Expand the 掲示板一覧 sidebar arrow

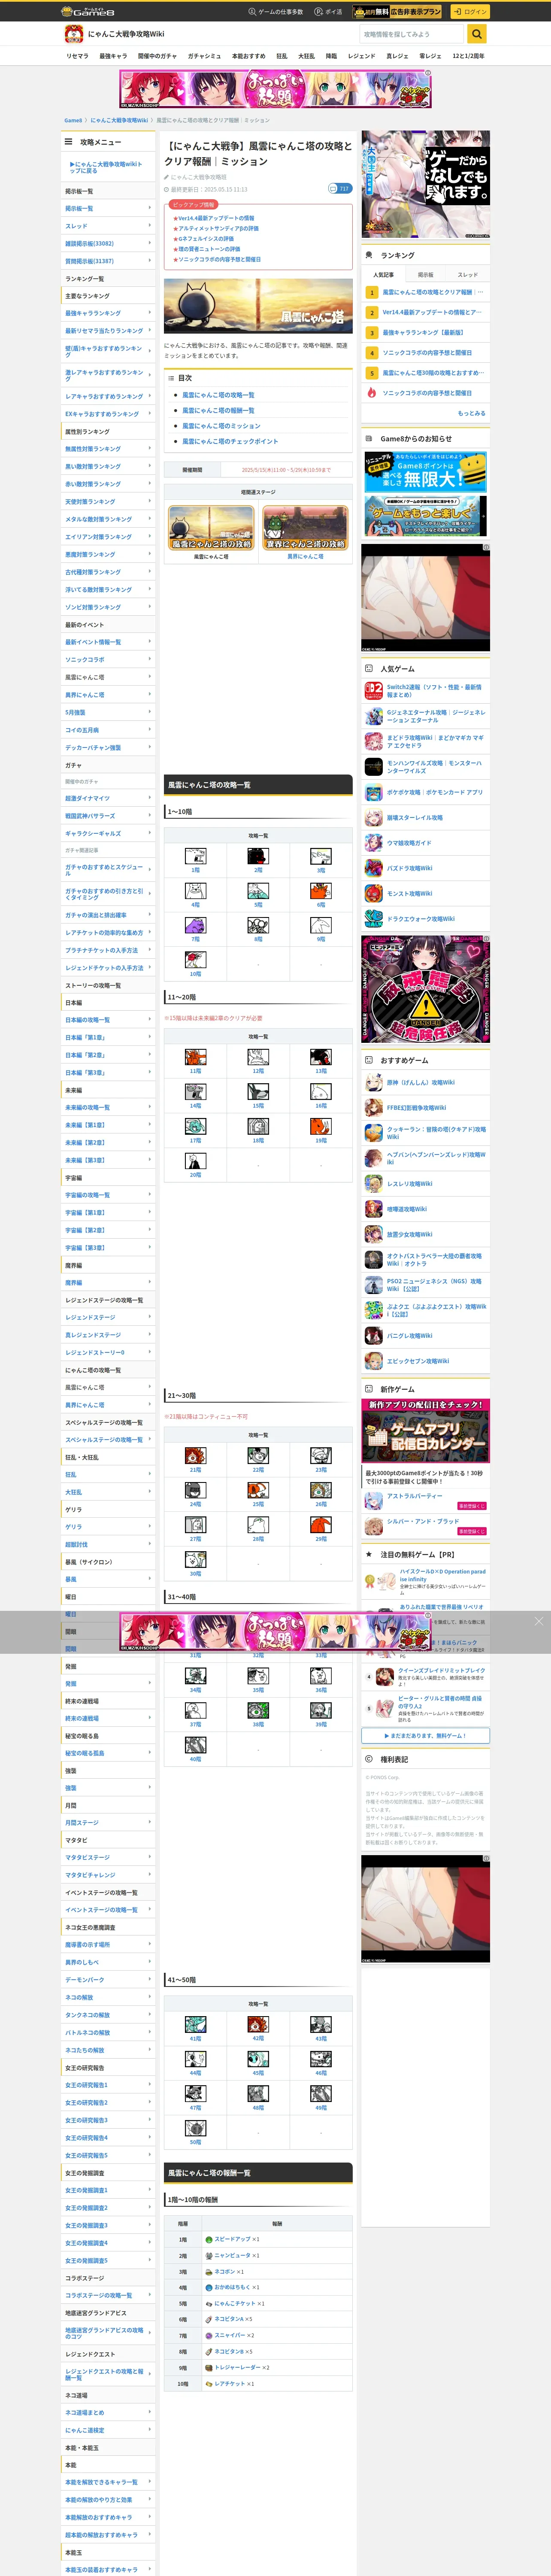[x=150, y=208]
